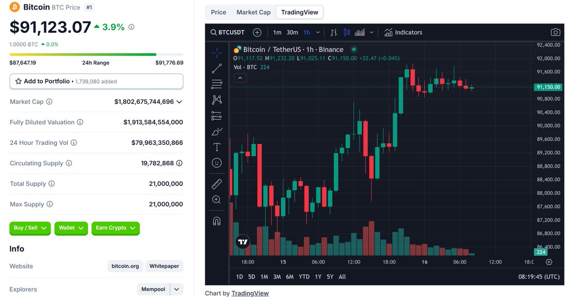Click the Market Cap info icon
586x298 pixels.
49,102
